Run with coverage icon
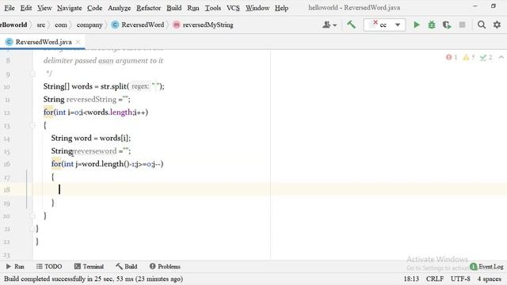Viewport: 507px width, 285px height. (x=447, y=25)
